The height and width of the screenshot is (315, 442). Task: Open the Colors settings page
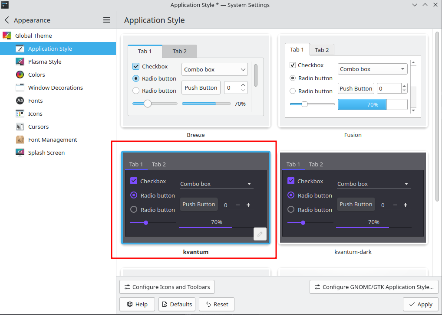point(58,75)
